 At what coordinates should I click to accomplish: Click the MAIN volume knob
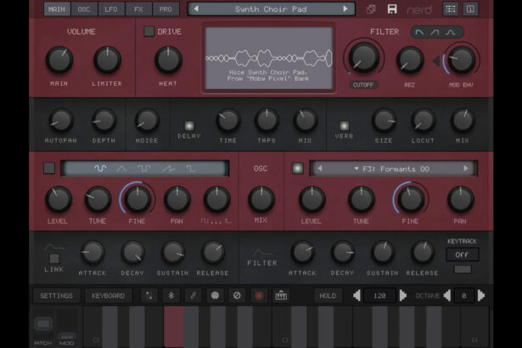click(59, 60)
